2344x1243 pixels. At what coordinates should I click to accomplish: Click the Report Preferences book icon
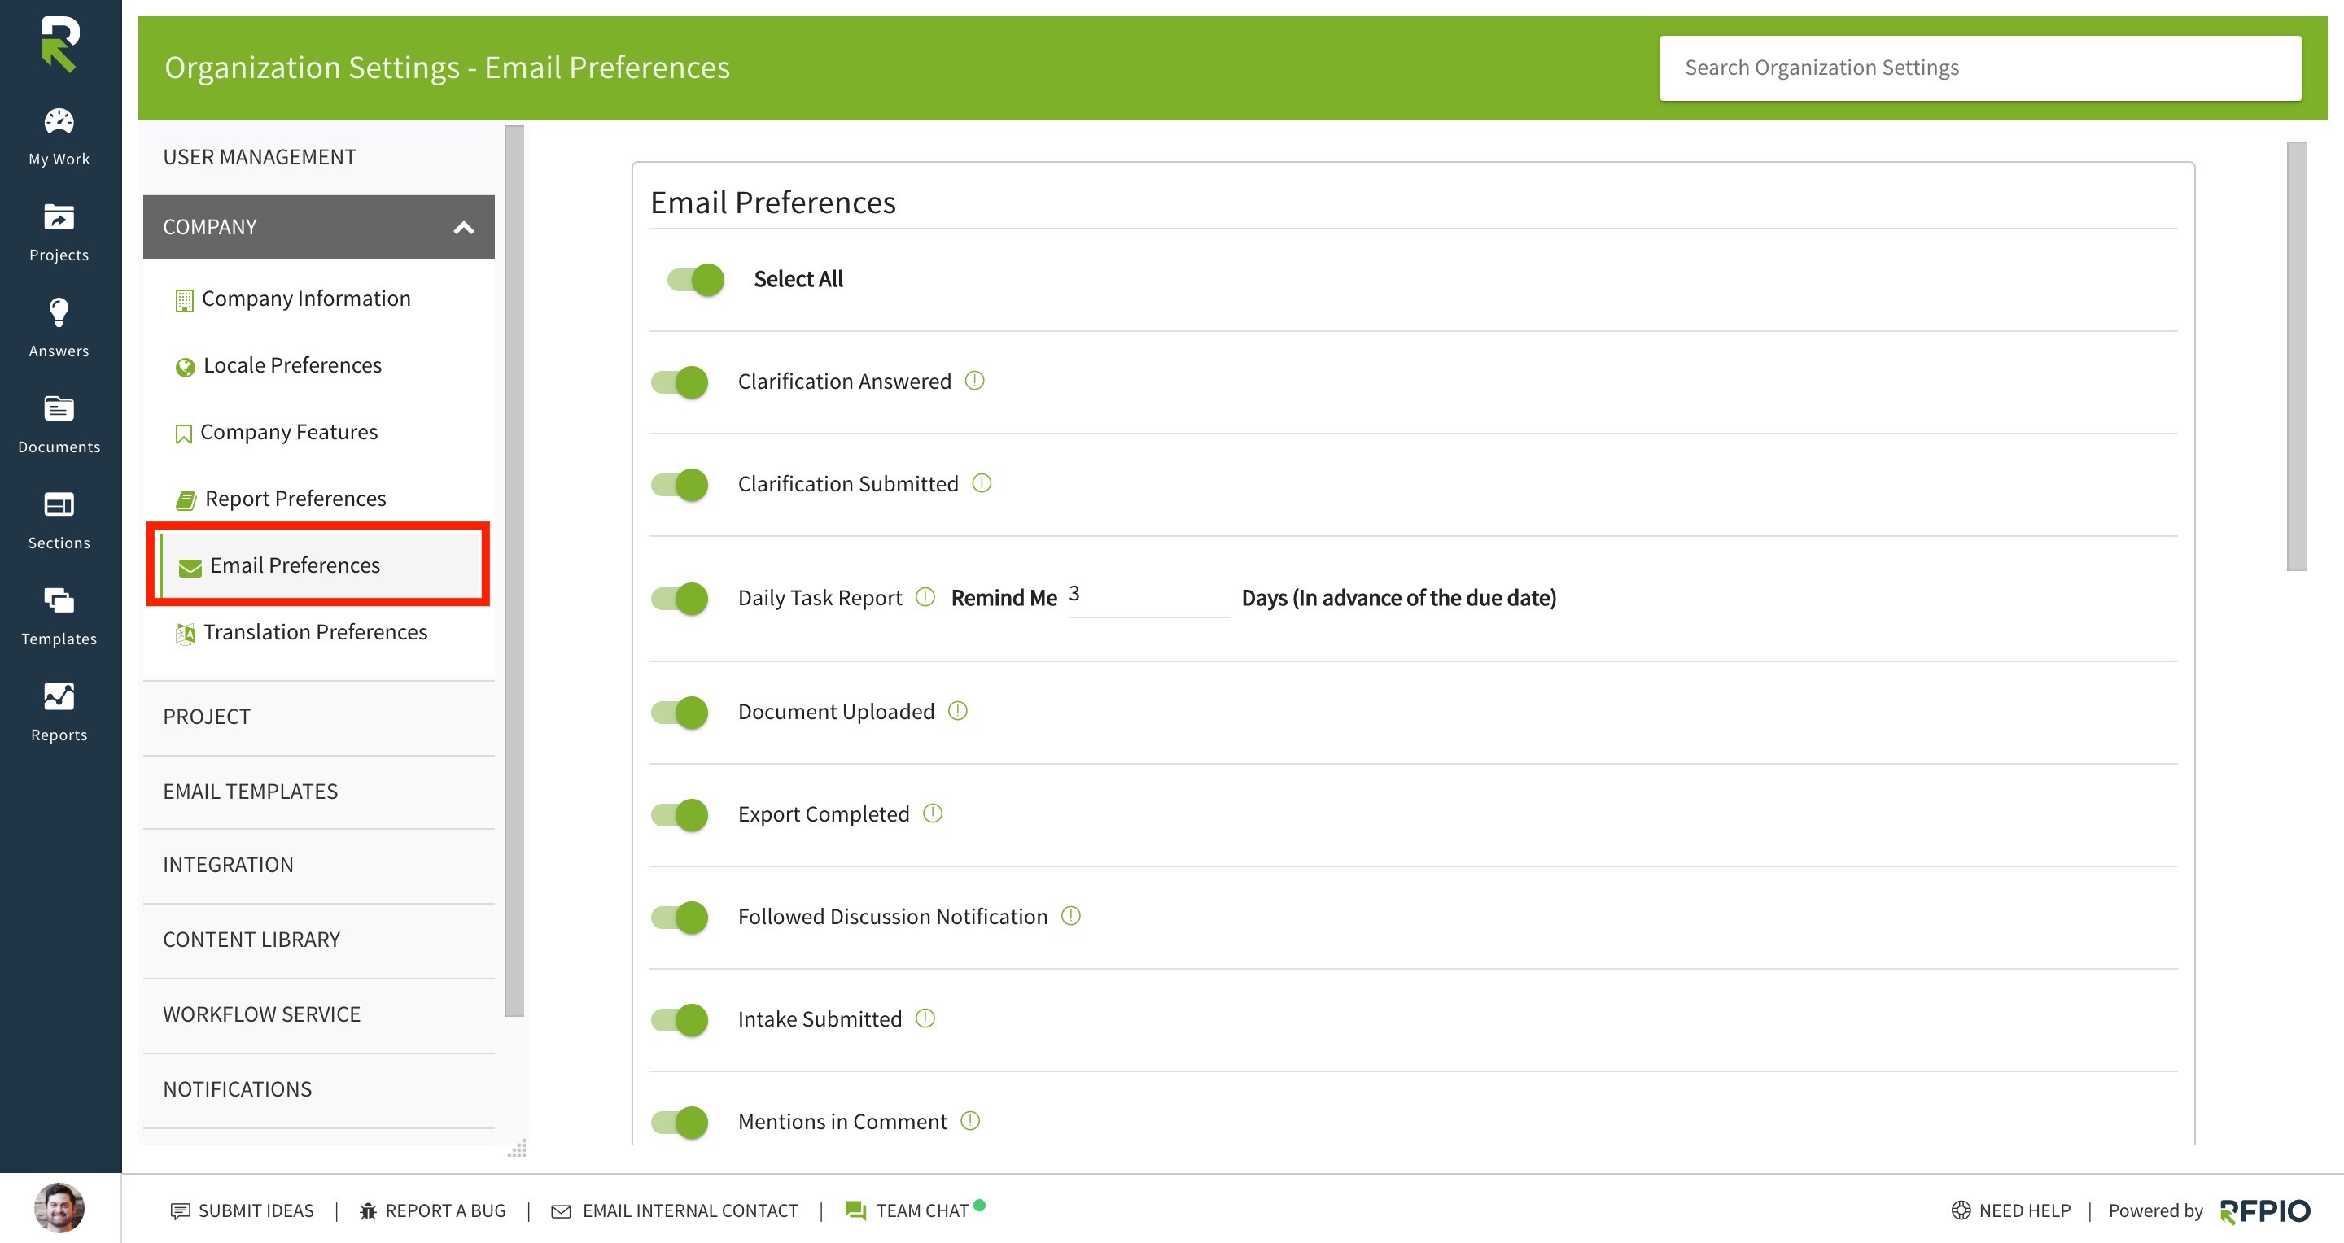point(186,500)
